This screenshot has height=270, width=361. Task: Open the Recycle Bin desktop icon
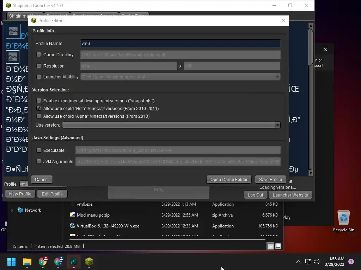click(343, 221)
